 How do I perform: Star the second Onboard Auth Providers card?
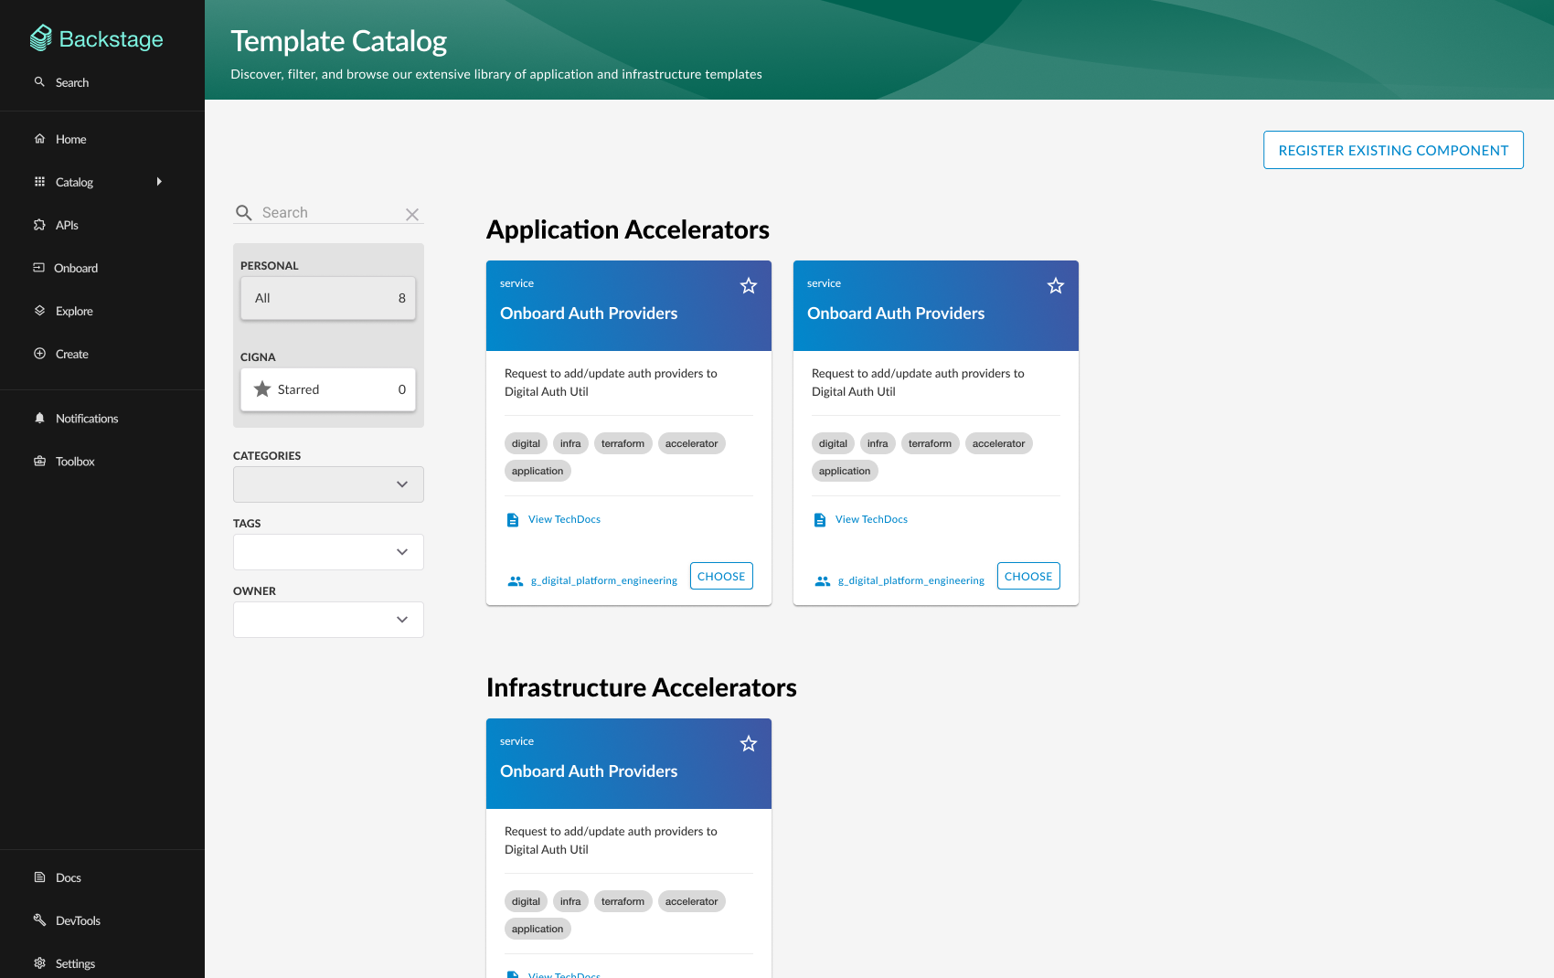[x=1056, y=286]
